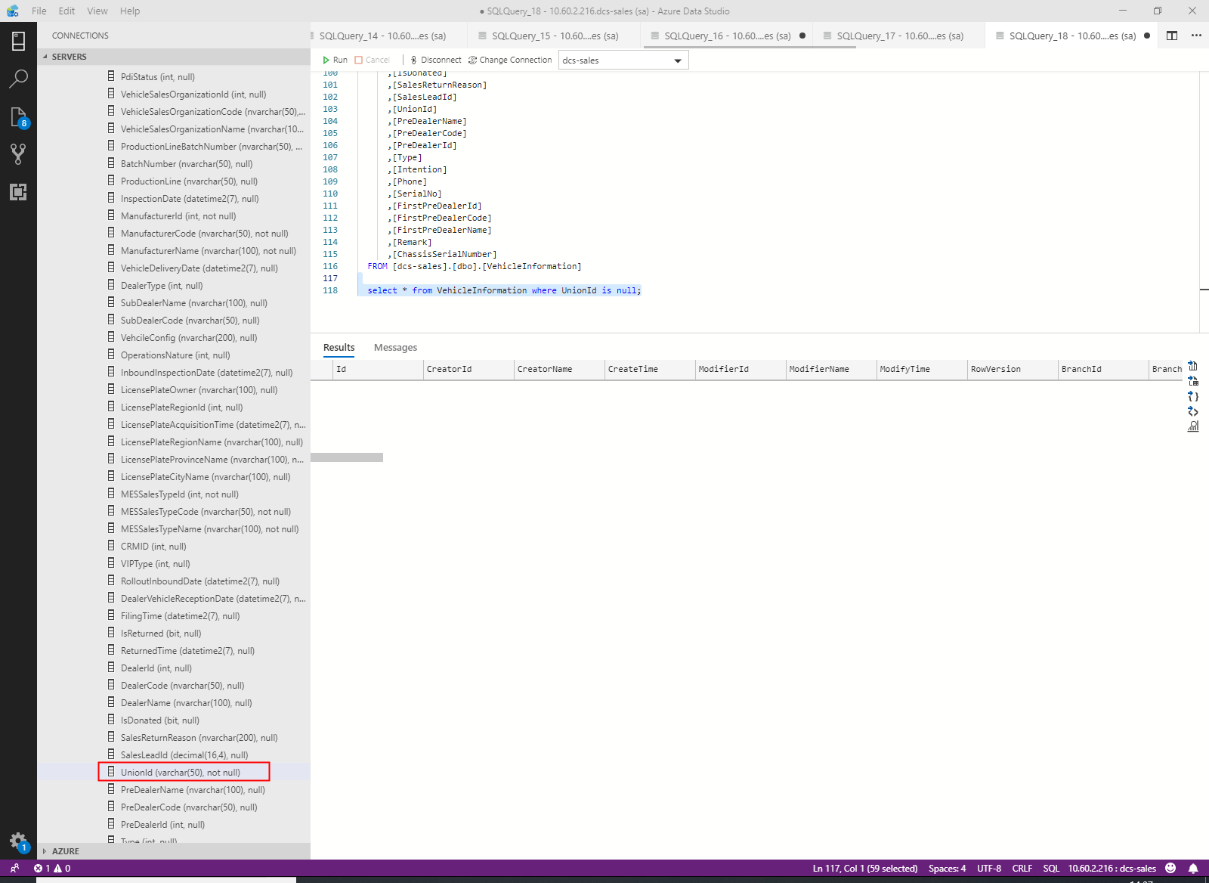The width and height of the screenshot is (1209, 883).
Task: Open the Source Control view icon
Action: point(18,154)
